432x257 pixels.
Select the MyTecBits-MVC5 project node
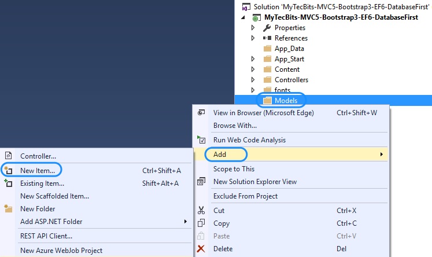pos(341,17)
